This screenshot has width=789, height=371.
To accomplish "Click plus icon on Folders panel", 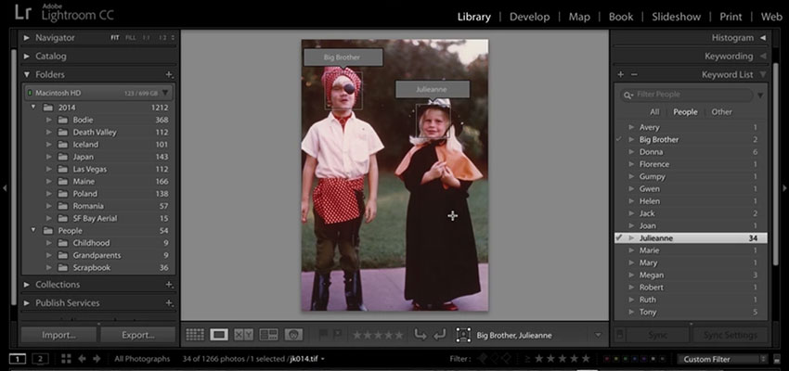I will coord(169,74).
